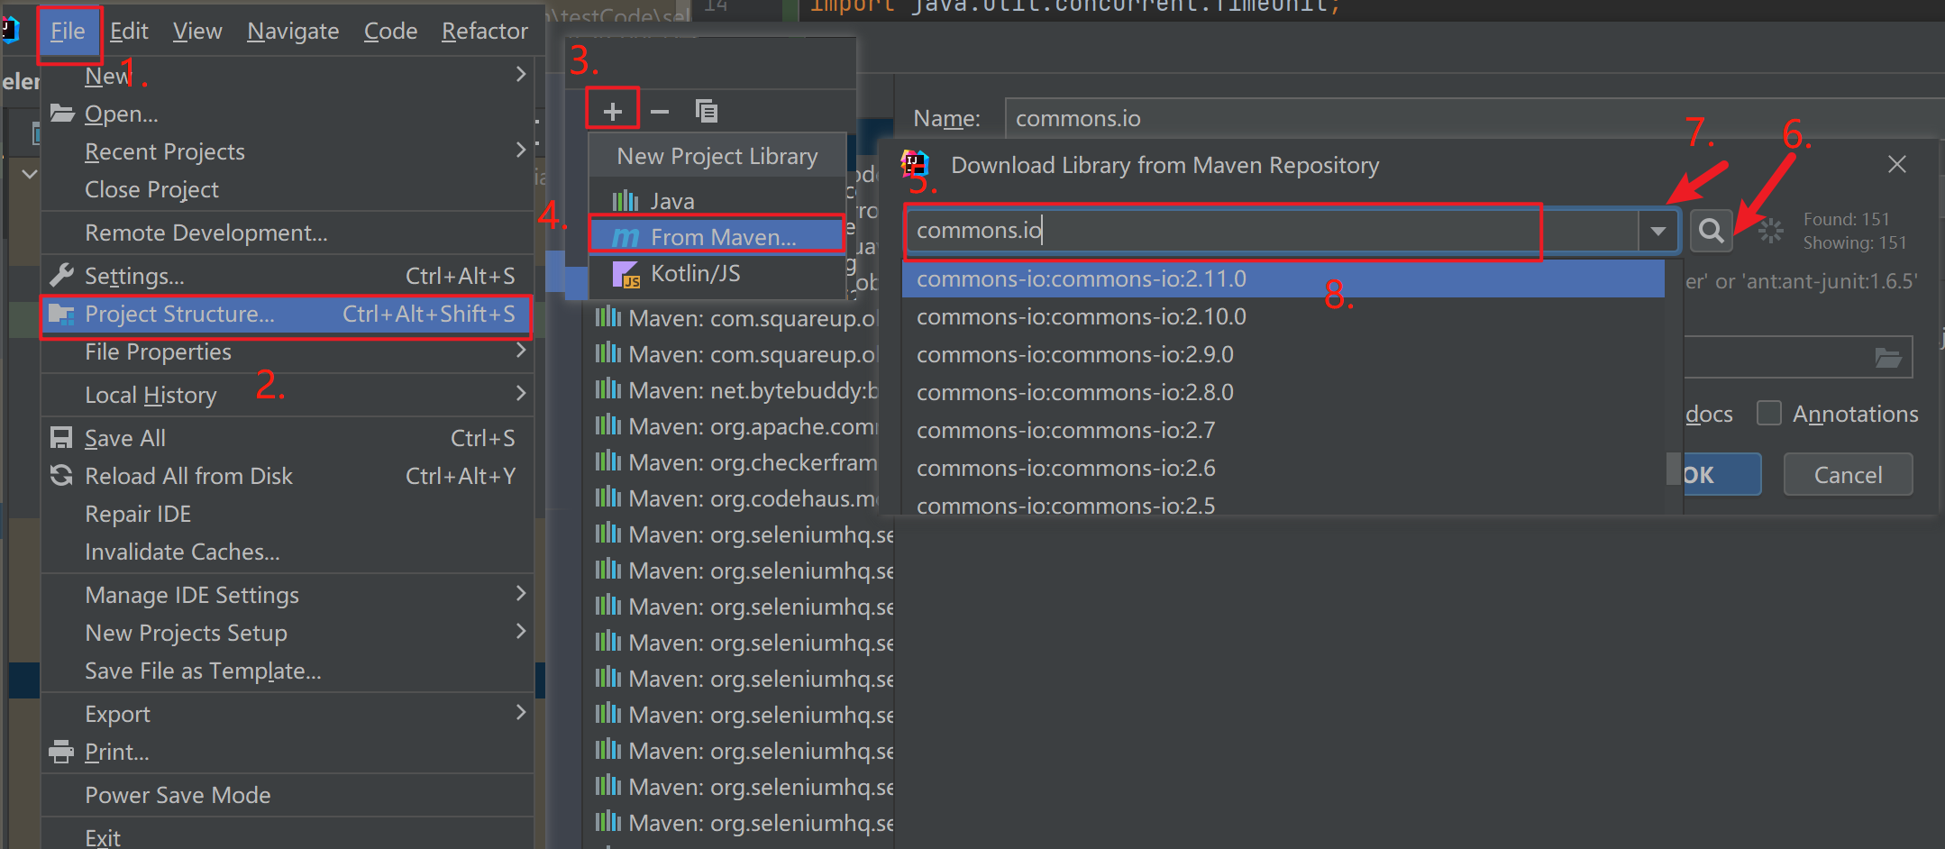The height and width of the screenshot is (849, 1945).
Task: Select commons-io:commons-io:2.10.0 result
Action: 1283,316
